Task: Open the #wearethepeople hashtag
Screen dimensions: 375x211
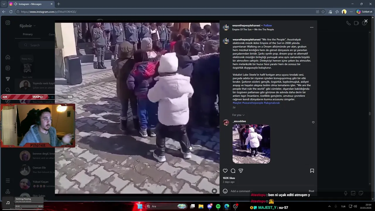Action: click(253, 103)
